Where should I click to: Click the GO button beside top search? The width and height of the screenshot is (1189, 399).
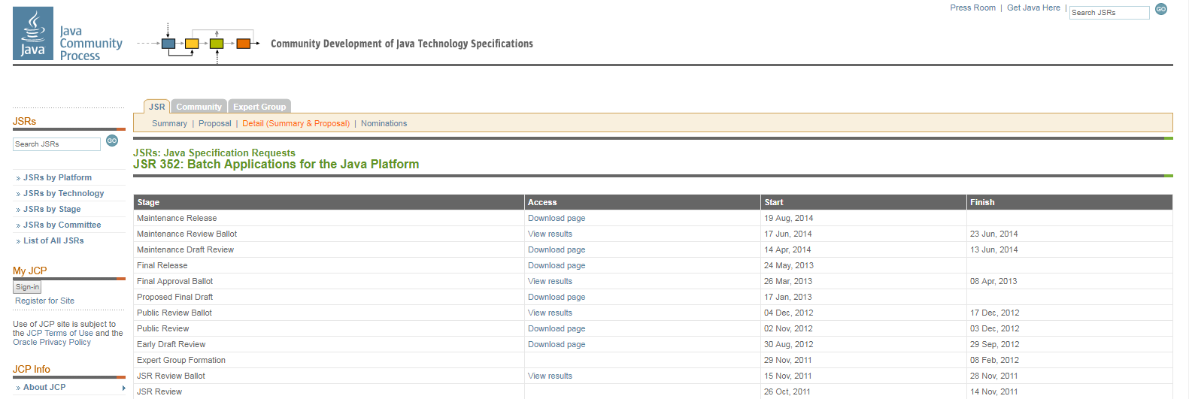pyautogui.click(x=1161, y=10)
